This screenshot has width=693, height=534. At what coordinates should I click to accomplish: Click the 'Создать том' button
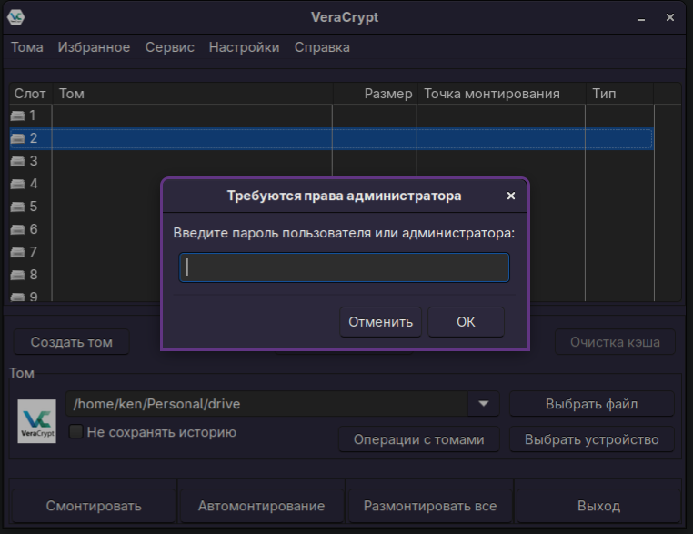[x=72, y=342]
